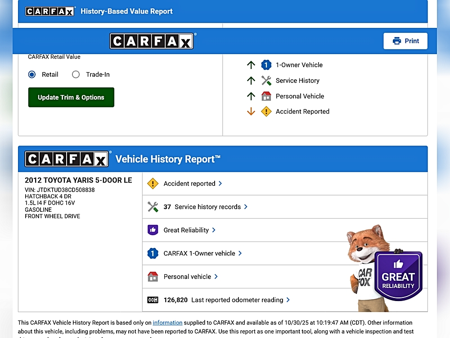The image size is (450, 338).
Task: Expand the Accident reported chevron
Action: pos(220,183)
